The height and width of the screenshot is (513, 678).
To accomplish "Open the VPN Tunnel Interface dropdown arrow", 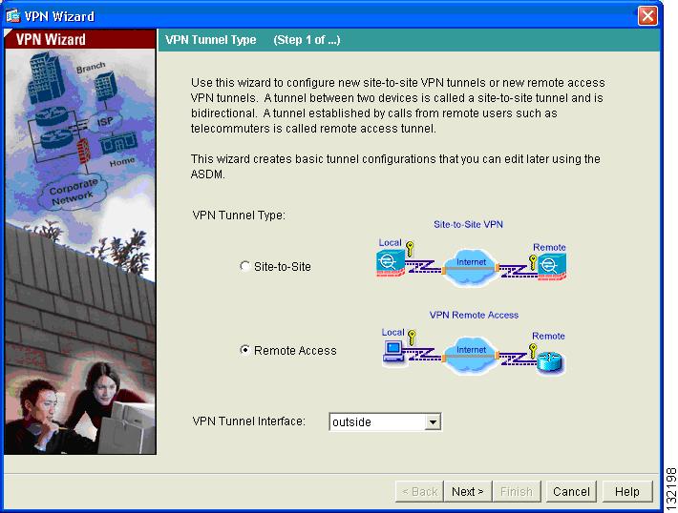I will tap(433, 421).
